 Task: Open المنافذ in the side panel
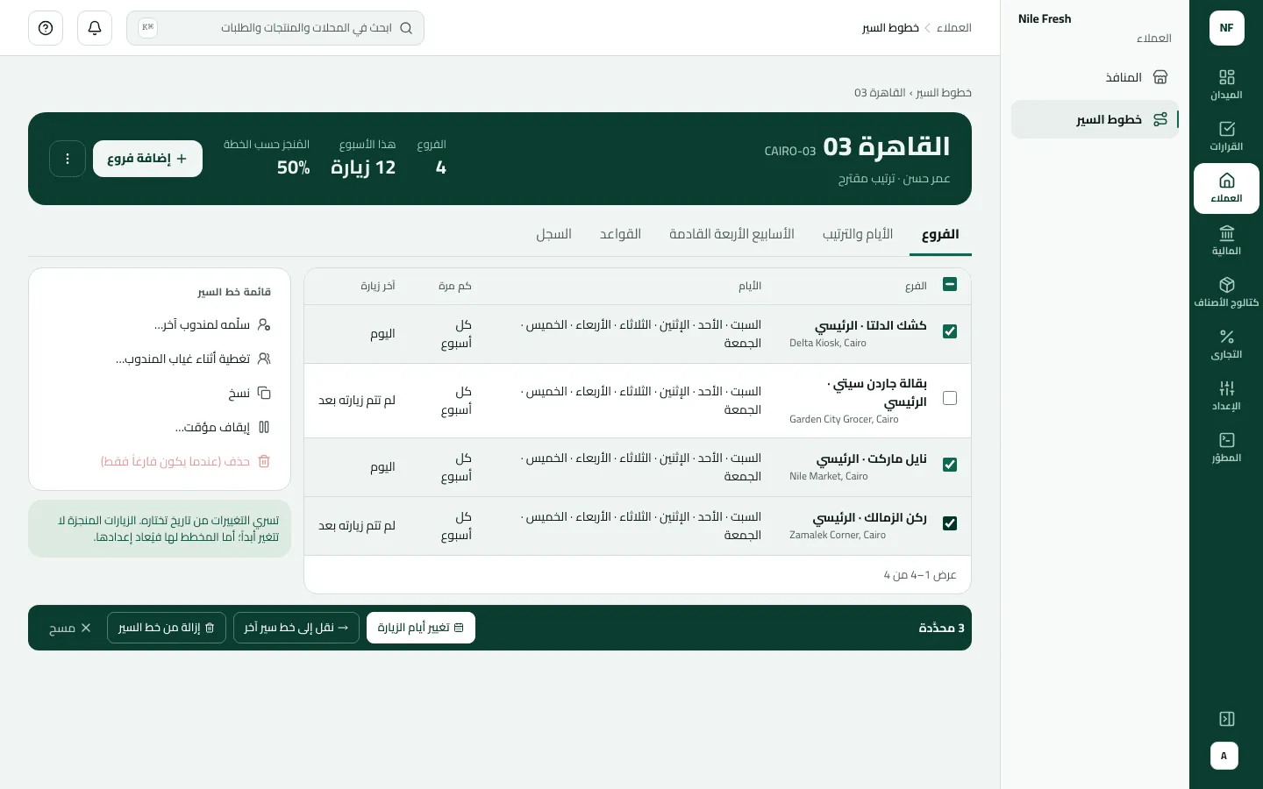pos(1095,77)
